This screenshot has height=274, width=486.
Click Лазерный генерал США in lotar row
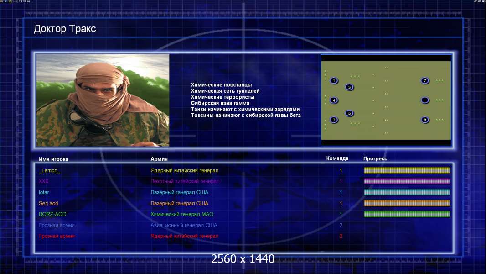(180, 192)
